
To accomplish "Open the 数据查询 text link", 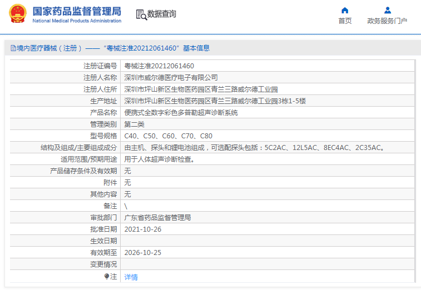I will [x=161, y=14].
